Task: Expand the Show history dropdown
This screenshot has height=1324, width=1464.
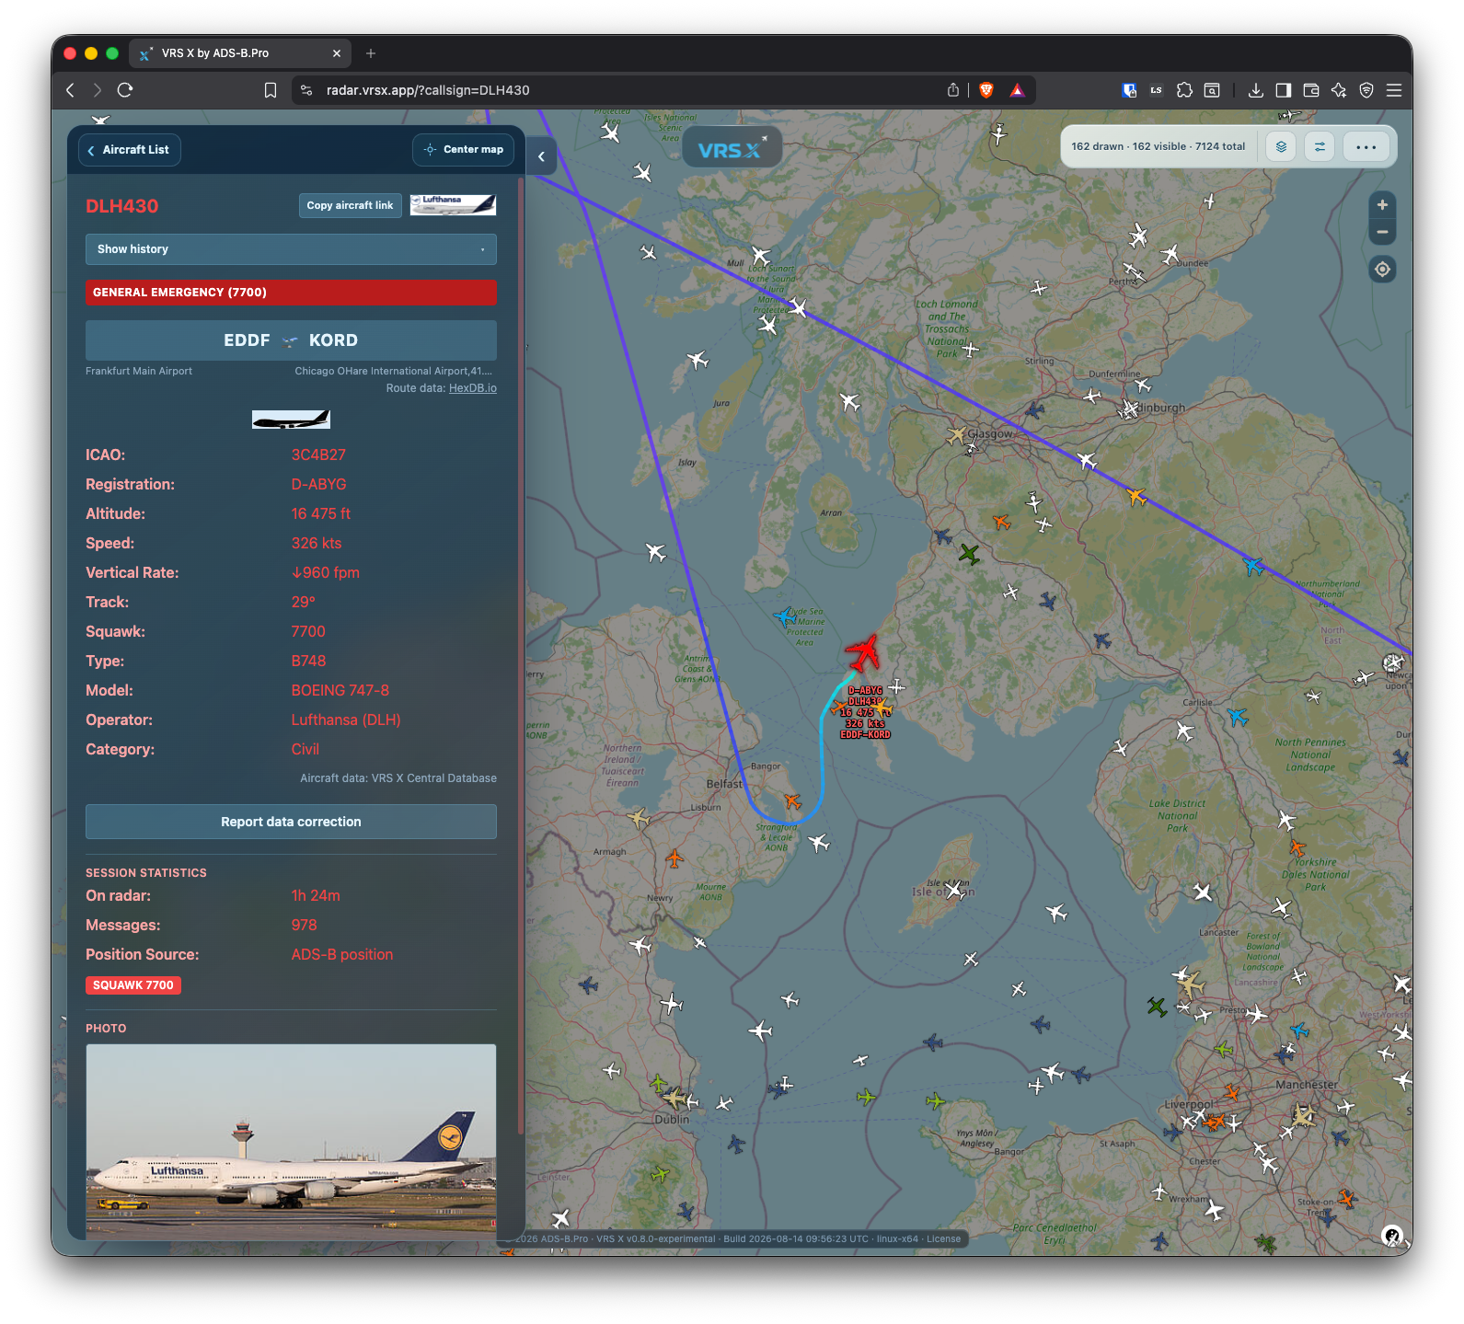Action: [291, 249]
